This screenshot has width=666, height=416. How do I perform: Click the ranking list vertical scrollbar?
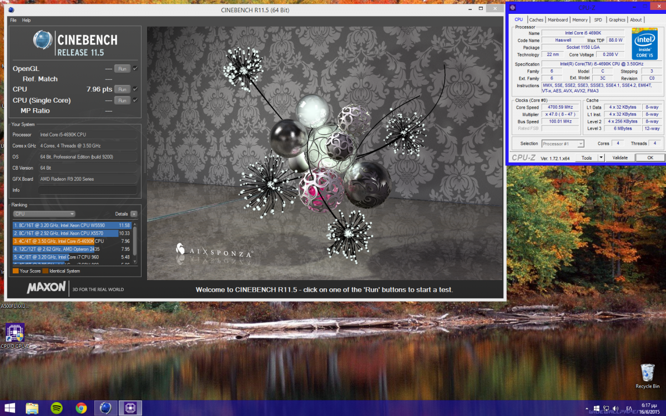(x=135, y=243)
